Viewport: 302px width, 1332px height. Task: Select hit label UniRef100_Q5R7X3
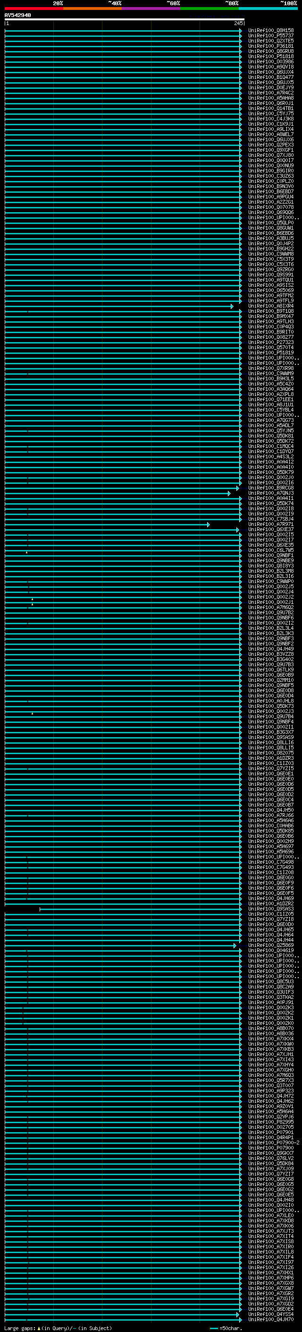coord(271,1081)
